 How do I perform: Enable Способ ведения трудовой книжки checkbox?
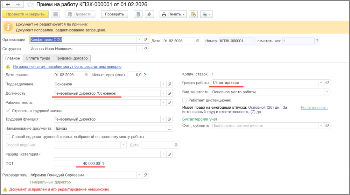tap(8, 137)
